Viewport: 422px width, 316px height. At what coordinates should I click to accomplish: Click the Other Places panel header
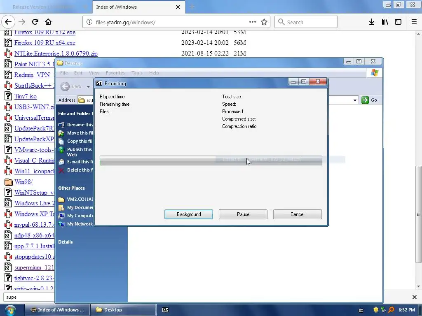[71, 188]
